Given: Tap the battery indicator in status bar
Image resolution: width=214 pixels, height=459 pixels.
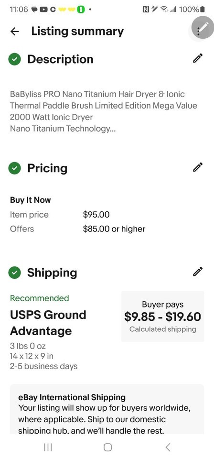Looking at the screenshot, I should (203, 10).
